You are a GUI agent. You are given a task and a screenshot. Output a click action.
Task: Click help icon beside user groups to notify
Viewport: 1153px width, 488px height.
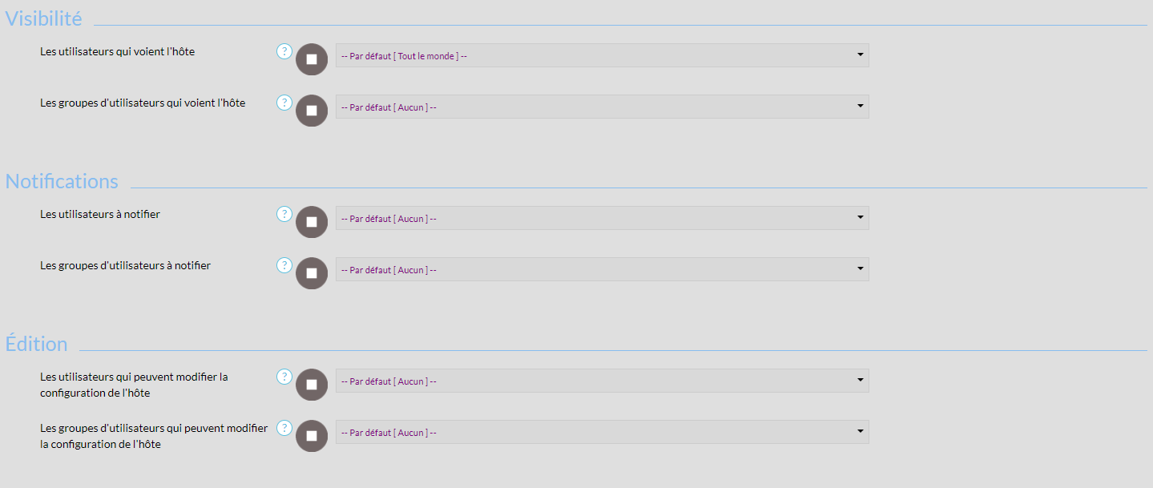tap(284, 265)
